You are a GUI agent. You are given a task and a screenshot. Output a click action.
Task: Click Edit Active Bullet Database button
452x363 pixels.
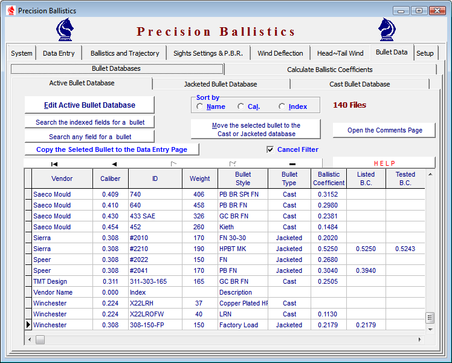(89, 105)
